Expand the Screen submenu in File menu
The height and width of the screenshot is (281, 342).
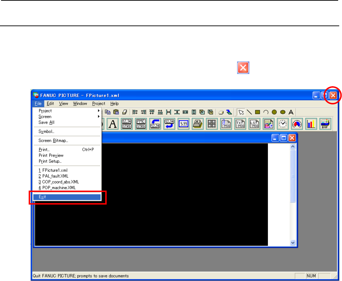tap(67, 117)
